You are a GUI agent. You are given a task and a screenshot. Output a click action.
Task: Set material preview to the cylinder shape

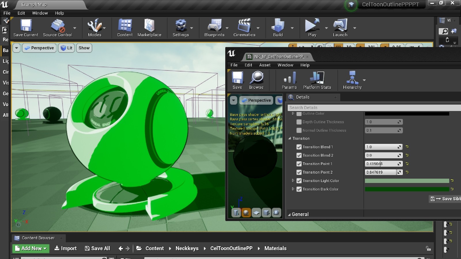236,213
